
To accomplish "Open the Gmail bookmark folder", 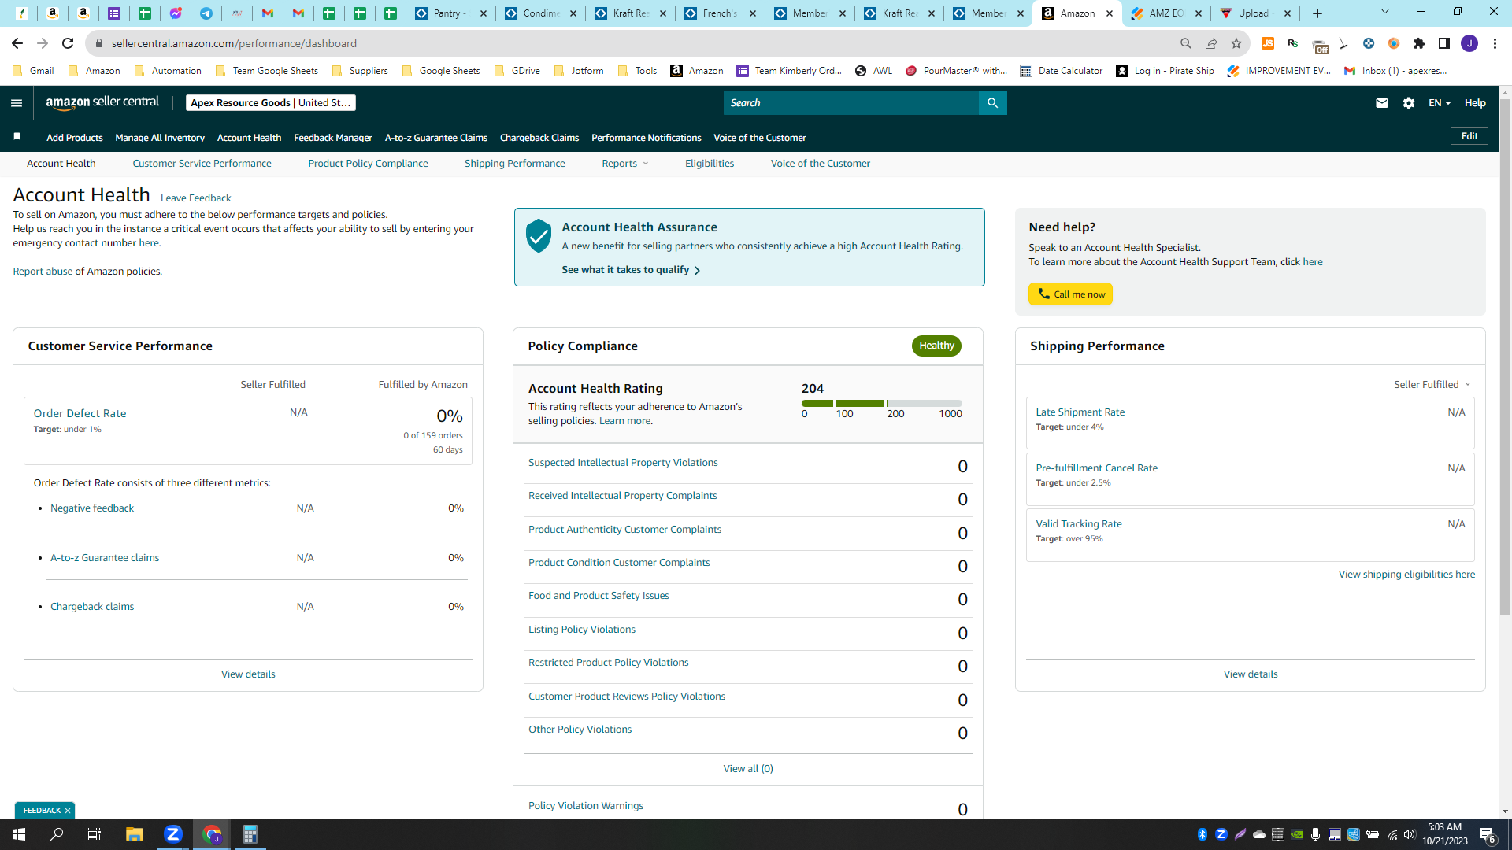I will pyautogui.click(x=34, y=71).
